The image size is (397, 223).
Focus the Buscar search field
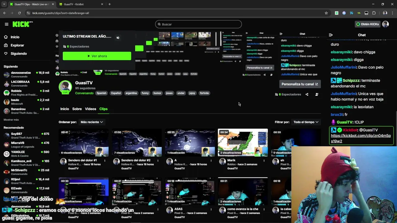coord(198,24)
